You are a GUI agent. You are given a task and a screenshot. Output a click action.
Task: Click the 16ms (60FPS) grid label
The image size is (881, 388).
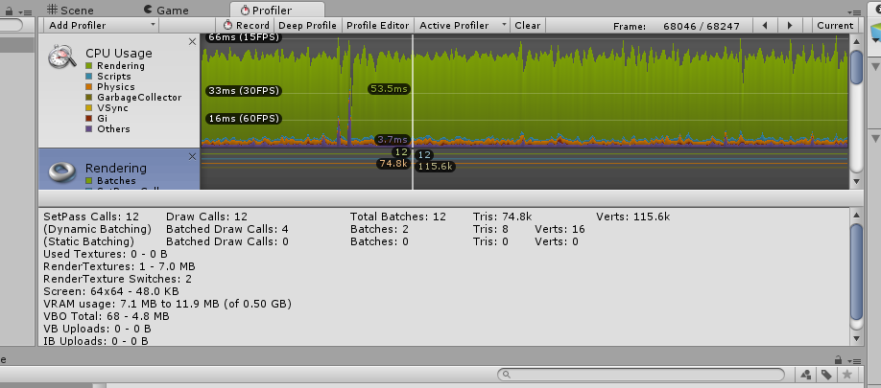[244, 119]
